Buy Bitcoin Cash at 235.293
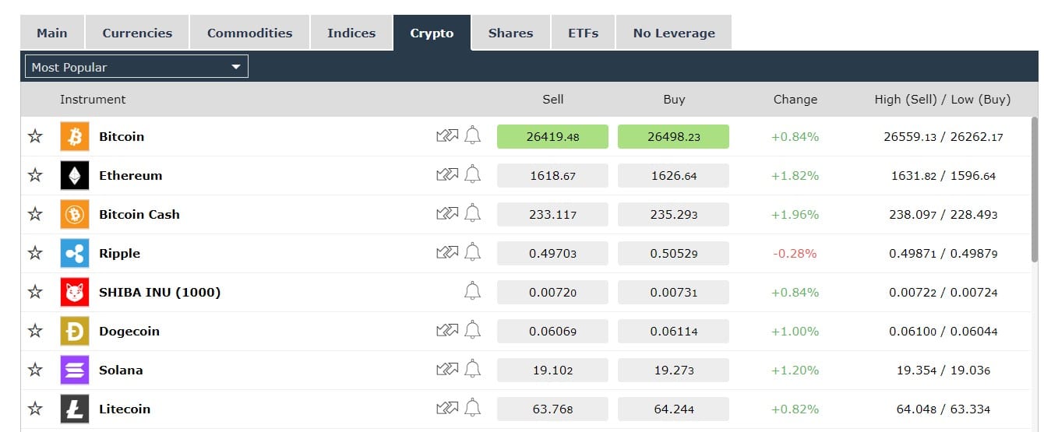 pos(673,214)
